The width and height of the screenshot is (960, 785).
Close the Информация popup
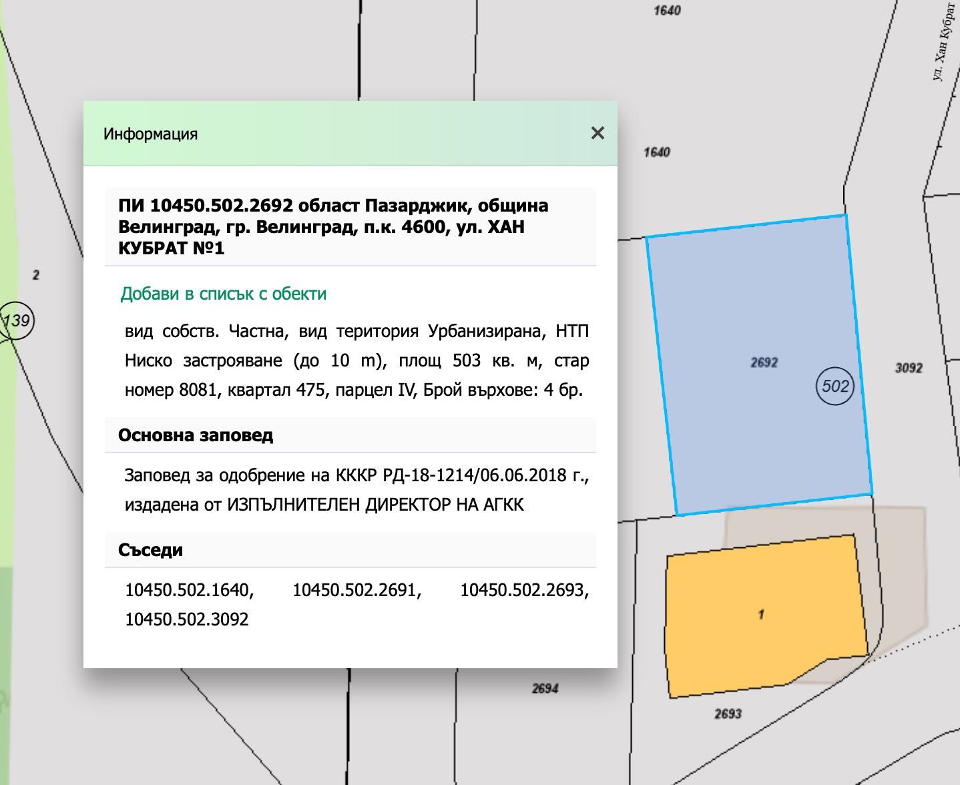tap(597, 133)
